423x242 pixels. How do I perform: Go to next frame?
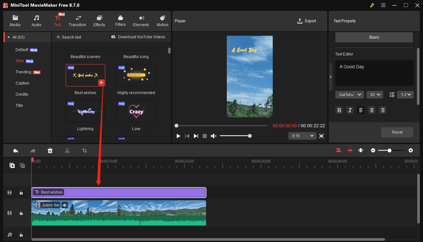pyautogui.click(x=196, y=136)
